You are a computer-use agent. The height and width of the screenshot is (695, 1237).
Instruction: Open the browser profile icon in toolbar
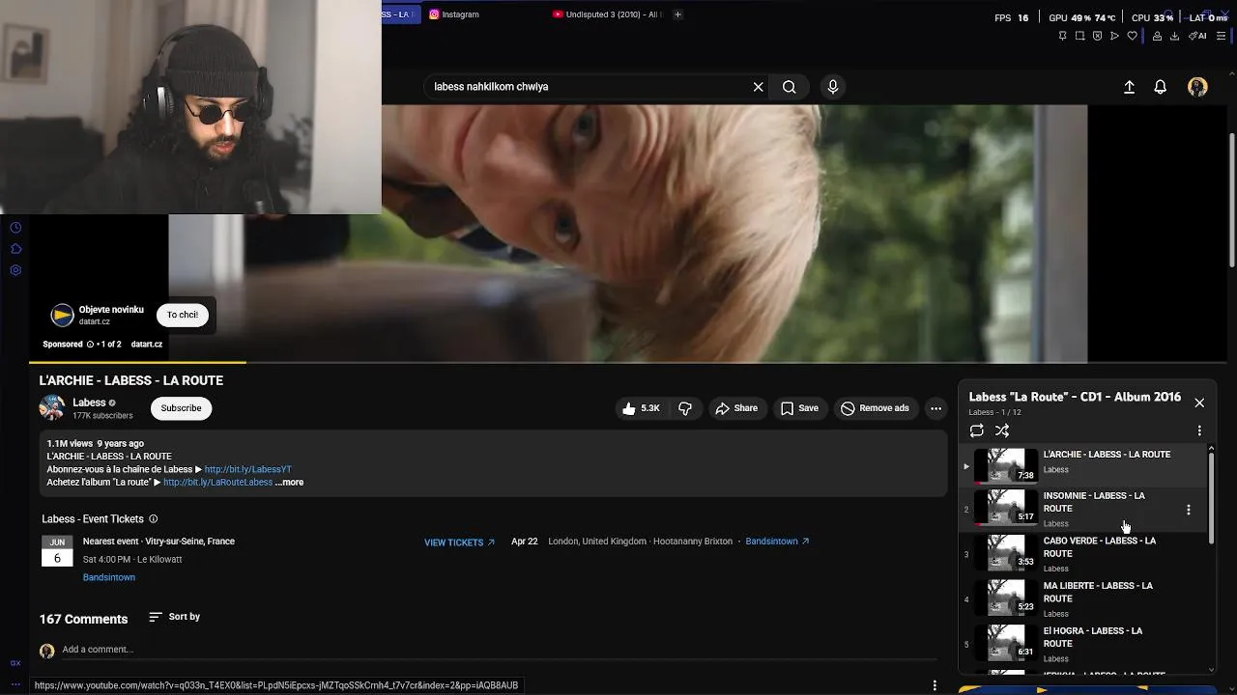[x=1157, y=36]
